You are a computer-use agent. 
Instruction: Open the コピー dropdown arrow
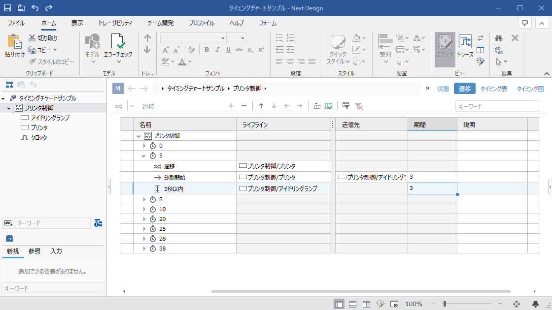point(55,50)
